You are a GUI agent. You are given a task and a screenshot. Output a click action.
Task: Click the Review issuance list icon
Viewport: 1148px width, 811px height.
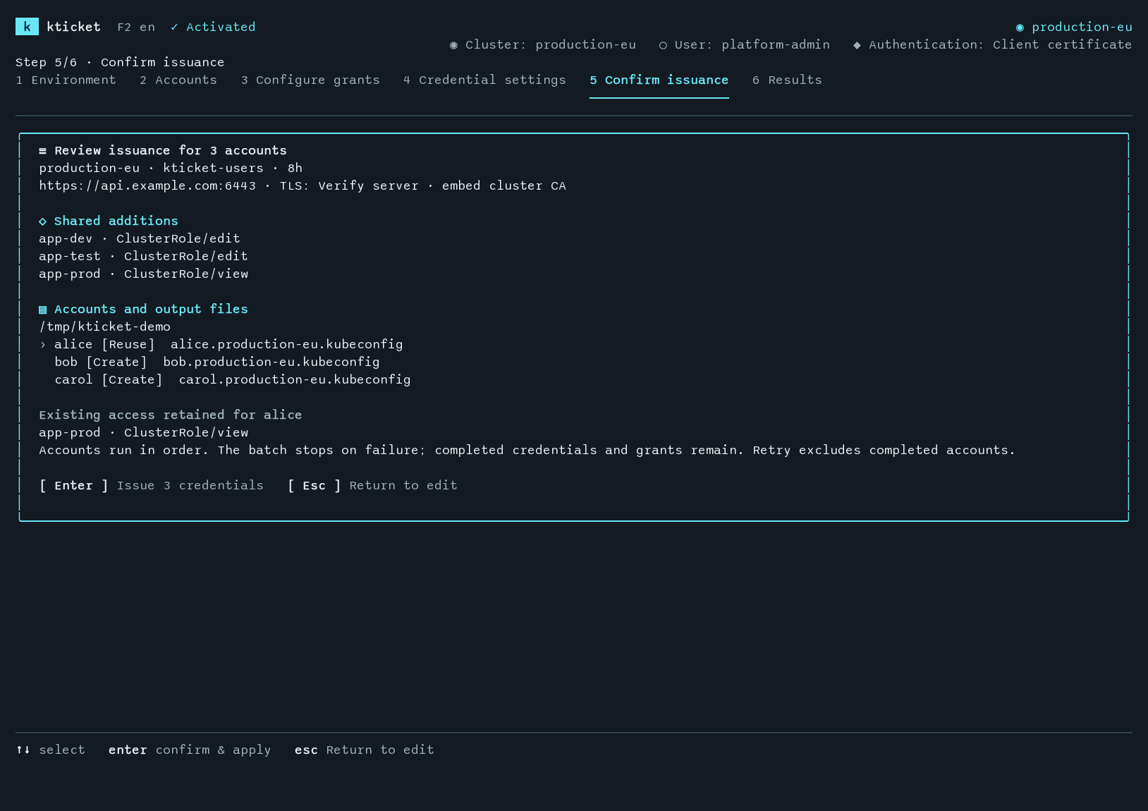tap(42, 151)
